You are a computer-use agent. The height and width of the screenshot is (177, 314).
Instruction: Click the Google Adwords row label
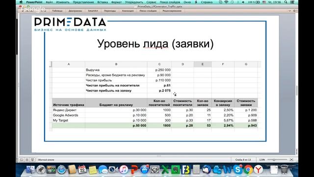pyautogui.click(x=65, y=115)
